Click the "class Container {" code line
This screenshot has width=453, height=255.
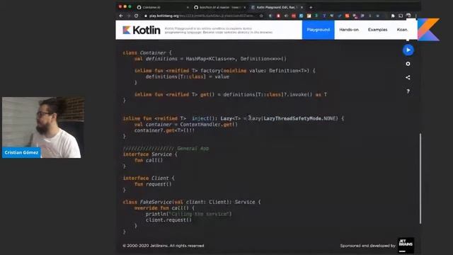(x=147, y=52)
